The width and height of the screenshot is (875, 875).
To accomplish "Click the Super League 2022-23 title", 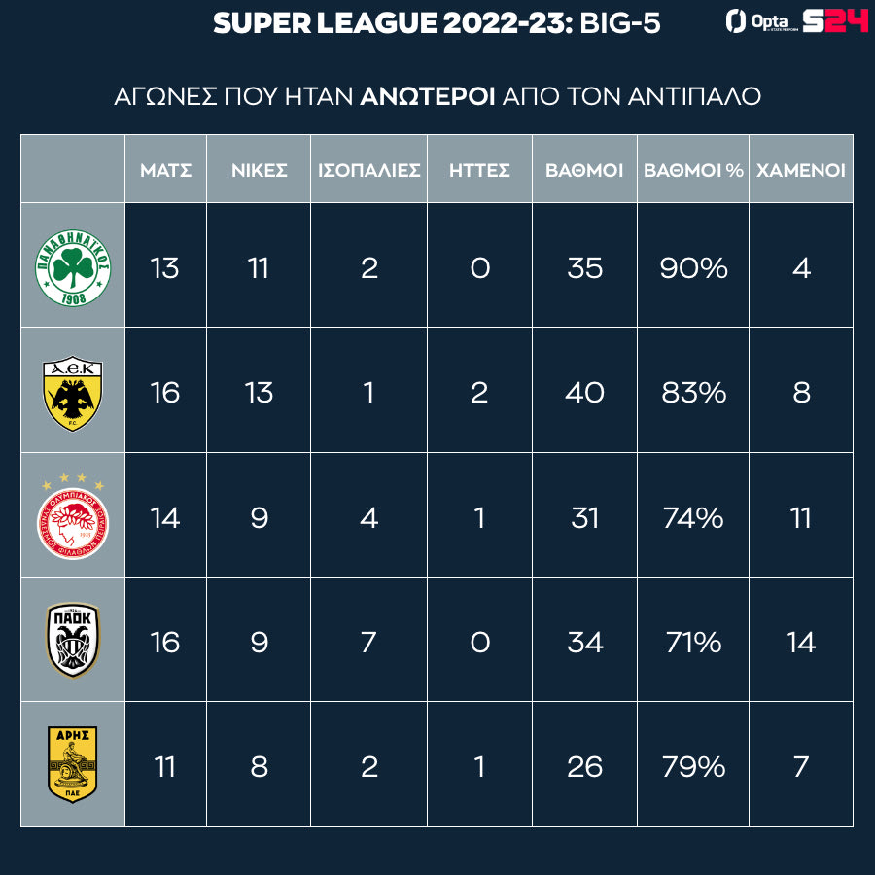I will coord(437,23).
